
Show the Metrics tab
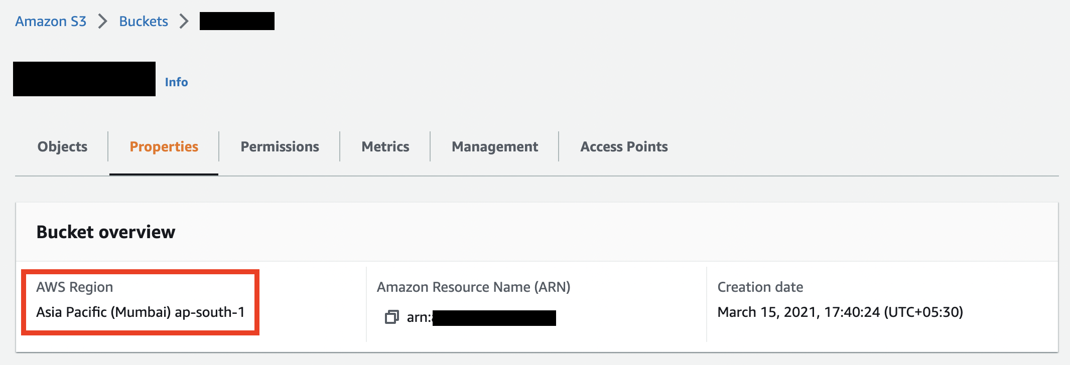point(385,146)
